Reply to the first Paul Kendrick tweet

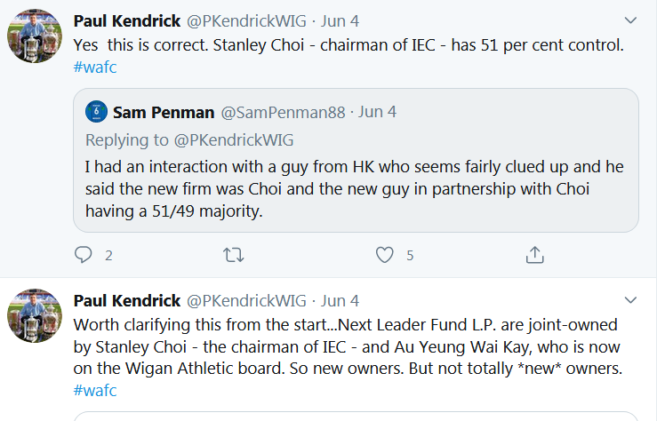point(84,255)
